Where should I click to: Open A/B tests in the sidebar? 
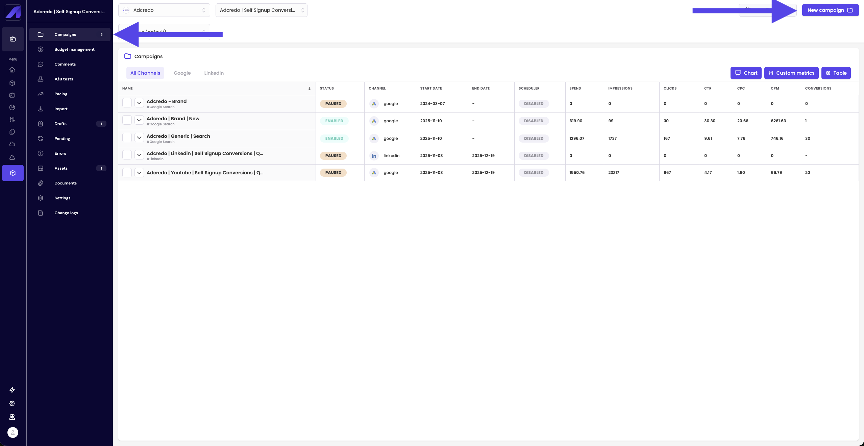point(64,79)
